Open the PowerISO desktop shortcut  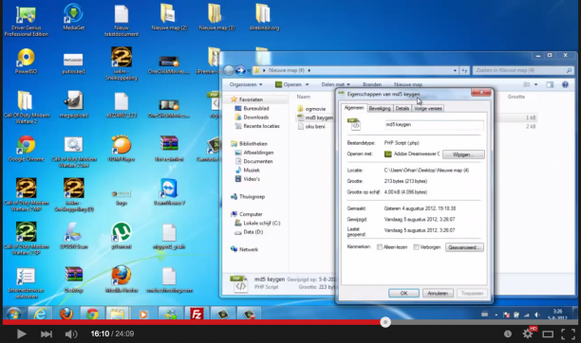coord(26,61)
